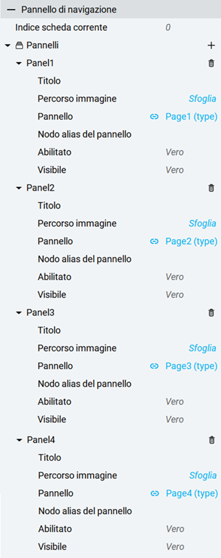Click the link icon beside Page3 (type)
The image size is (221, 558).
pyautogui.click(x=154, y=366)
